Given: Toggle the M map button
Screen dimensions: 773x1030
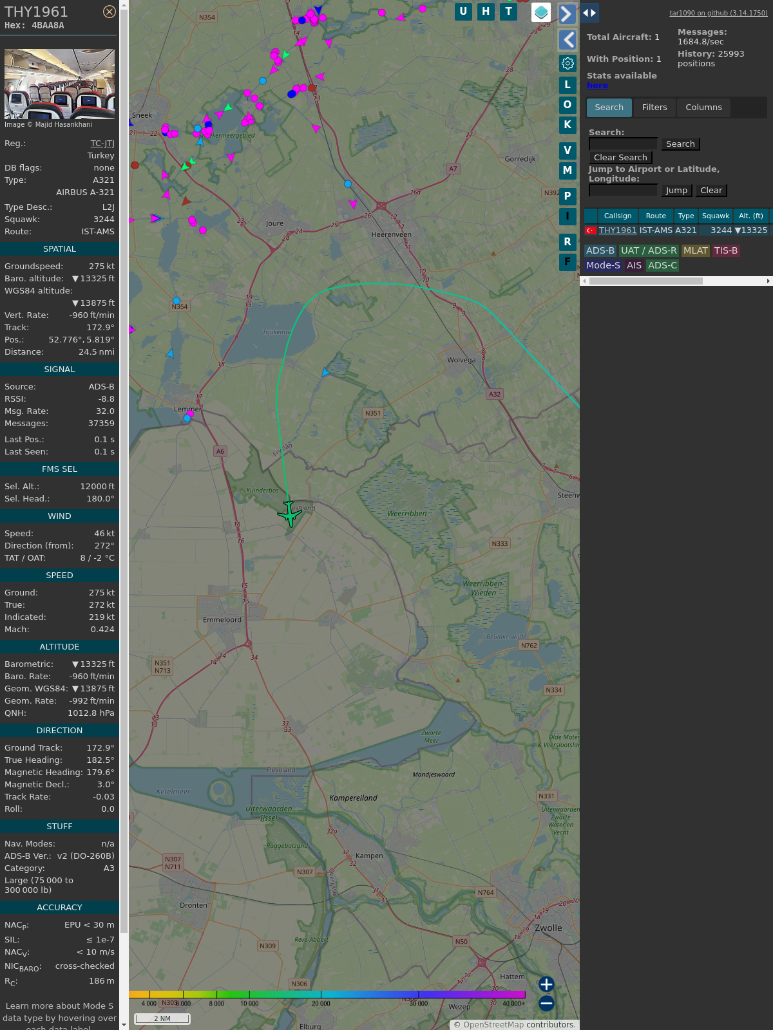Looking at the screenshot, I should [568, 171].
